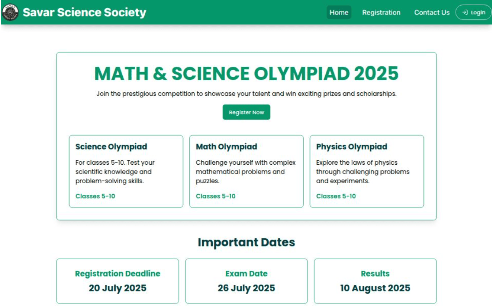
Task: Click the Login button with arrow icon
Action: (473, 12)
